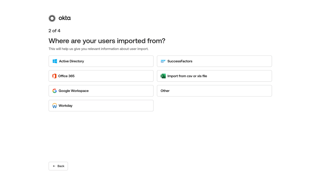Viewport: 324px width, 190px height.
Task: Click the Workday logo icon
Action: pos(55,106)
